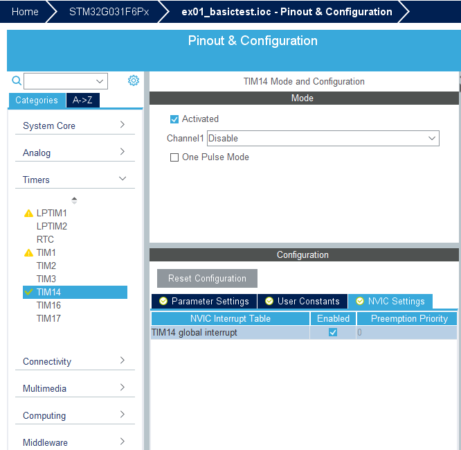Select TIM14 in the timers list

75,292
